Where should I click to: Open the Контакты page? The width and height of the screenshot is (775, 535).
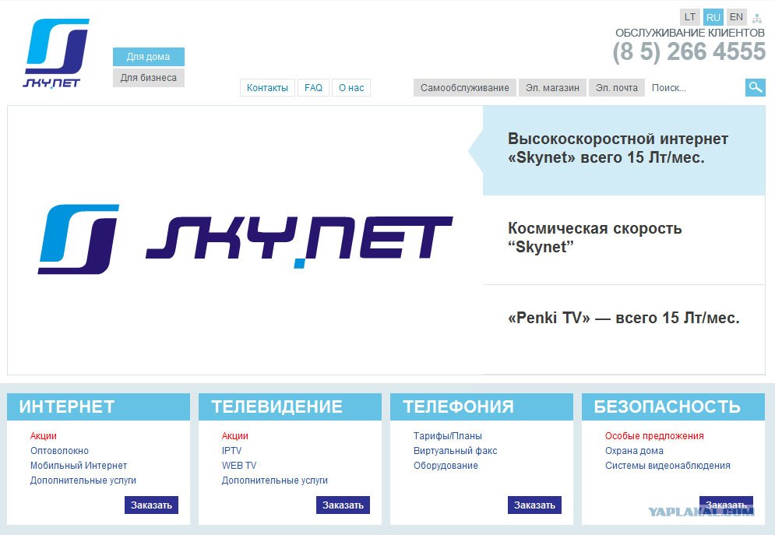[x=267, y=88]
